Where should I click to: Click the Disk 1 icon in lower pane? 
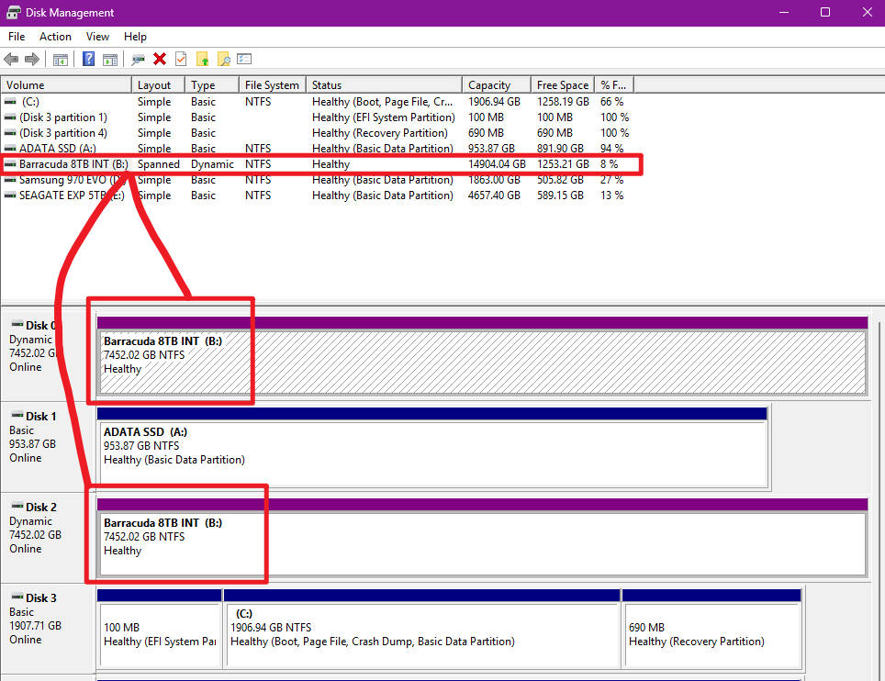[x=17, y=415]
